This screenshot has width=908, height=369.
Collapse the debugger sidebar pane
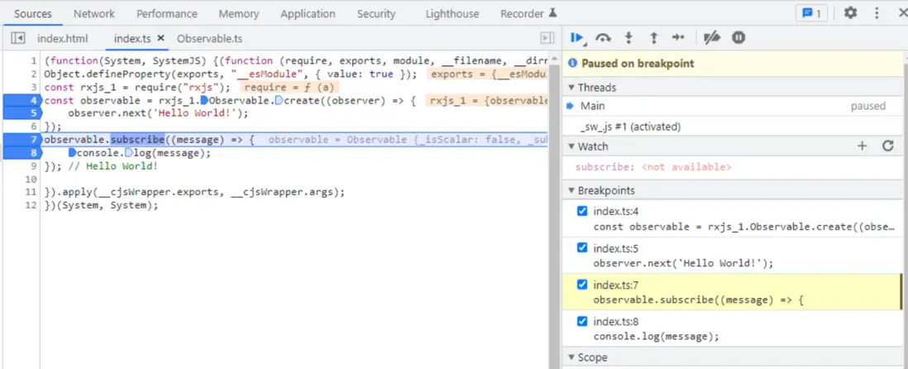coord(547,38)
